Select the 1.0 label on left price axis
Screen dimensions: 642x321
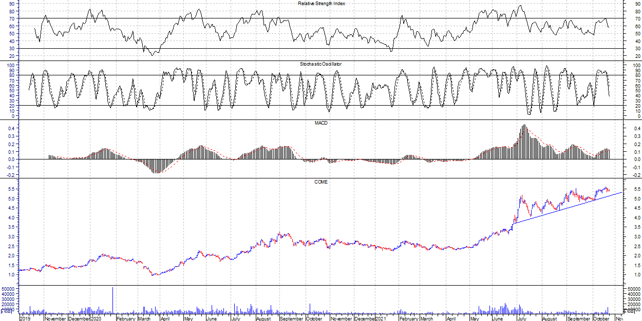[x=11, y=275]
